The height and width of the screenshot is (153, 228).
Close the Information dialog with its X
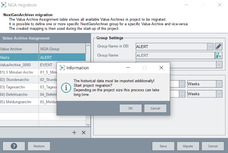[x=161, y=68]
